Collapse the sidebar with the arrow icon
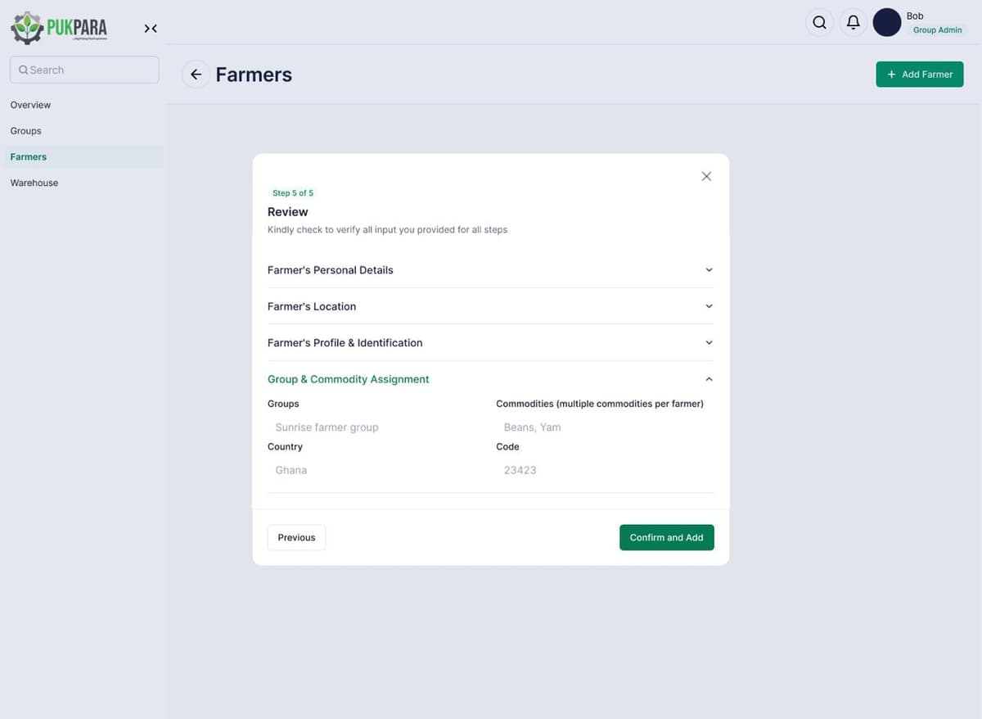 coord(151,28)
